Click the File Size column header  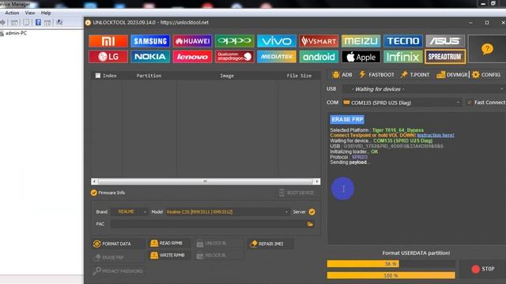[x=299, y=76]
